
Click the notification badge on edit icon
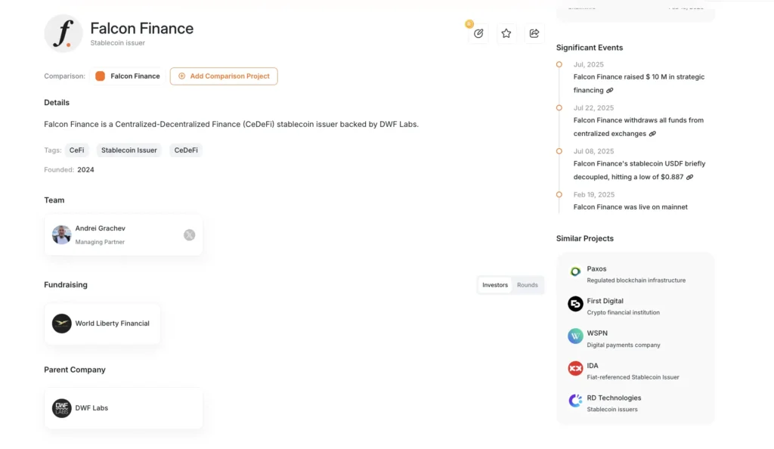[469, 23]
